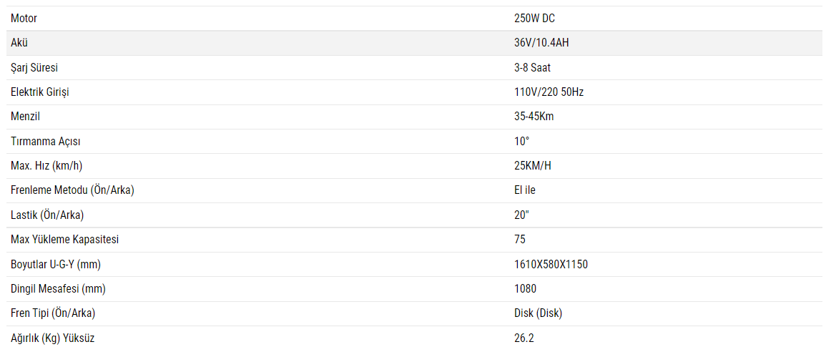Select the 3-8 Saat charging value

(x=532, y=68)
